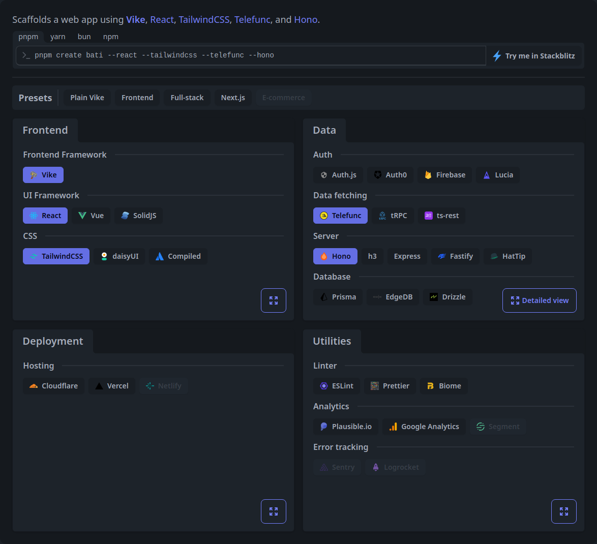Select the SolidJS UI framework
Screen dimensions: 597x544
click(x=139, y=216)
